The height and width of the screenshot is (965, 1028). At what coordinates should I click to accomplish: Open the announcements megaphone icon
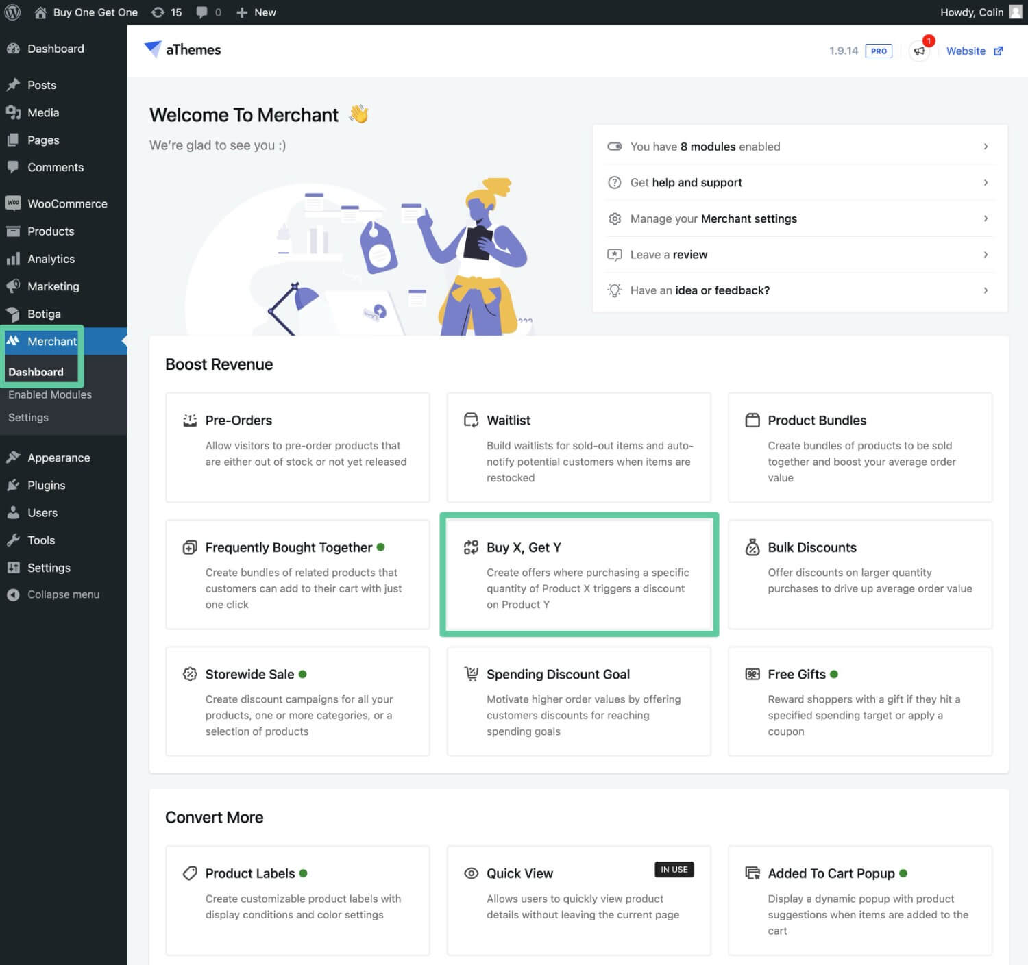pos(919,51)
